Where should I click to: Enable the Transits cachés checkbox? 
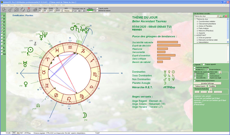pyautogui.click(x=97, y=8)
